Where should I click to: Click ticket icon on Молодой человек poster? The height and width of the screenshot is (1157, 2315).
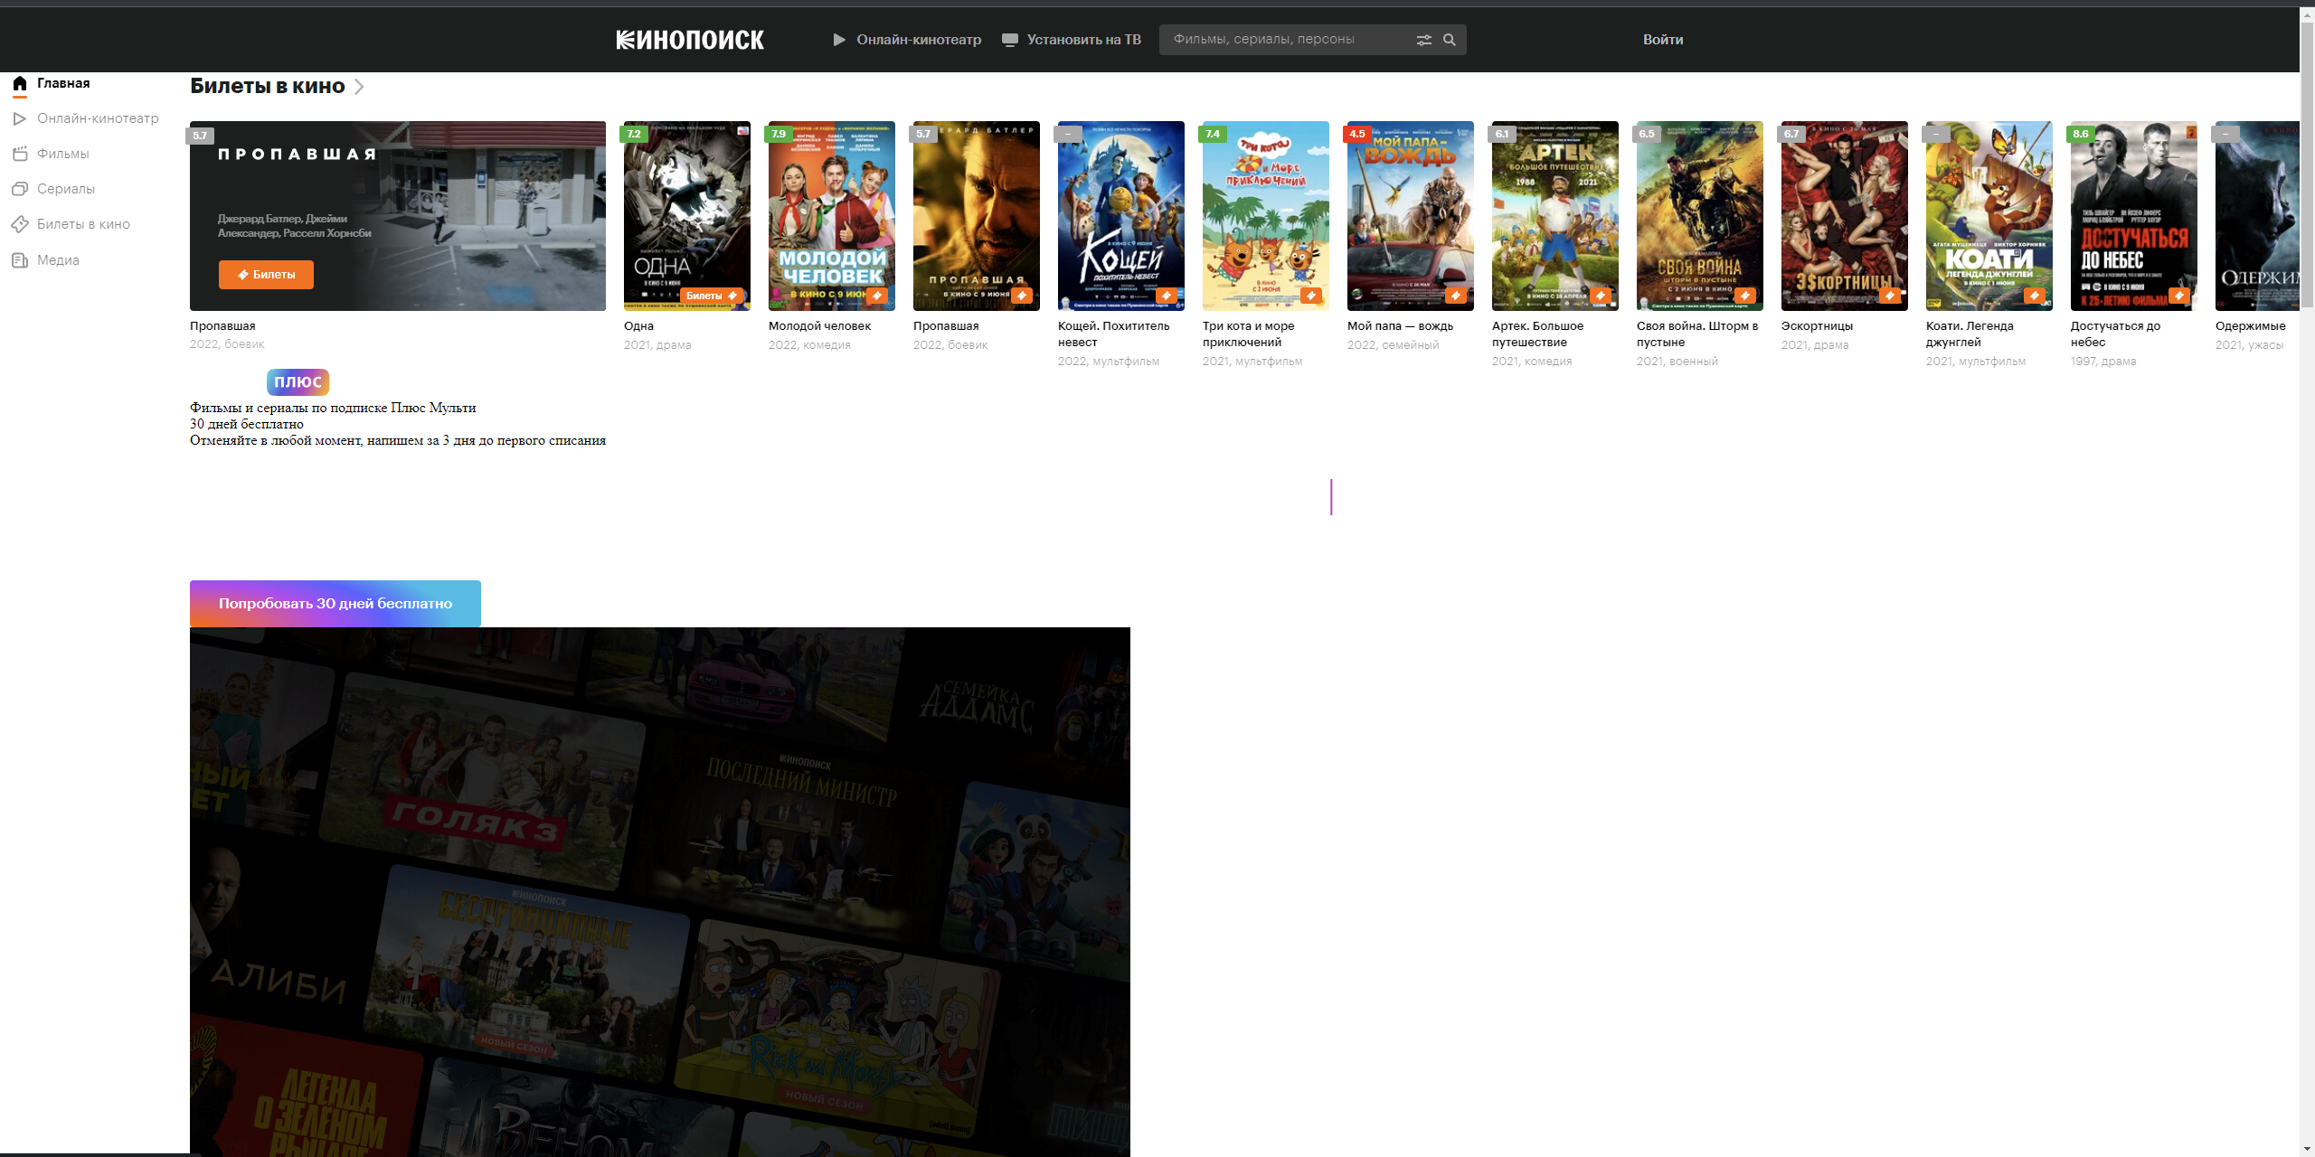pyautogui.click(x=876, y=296)
